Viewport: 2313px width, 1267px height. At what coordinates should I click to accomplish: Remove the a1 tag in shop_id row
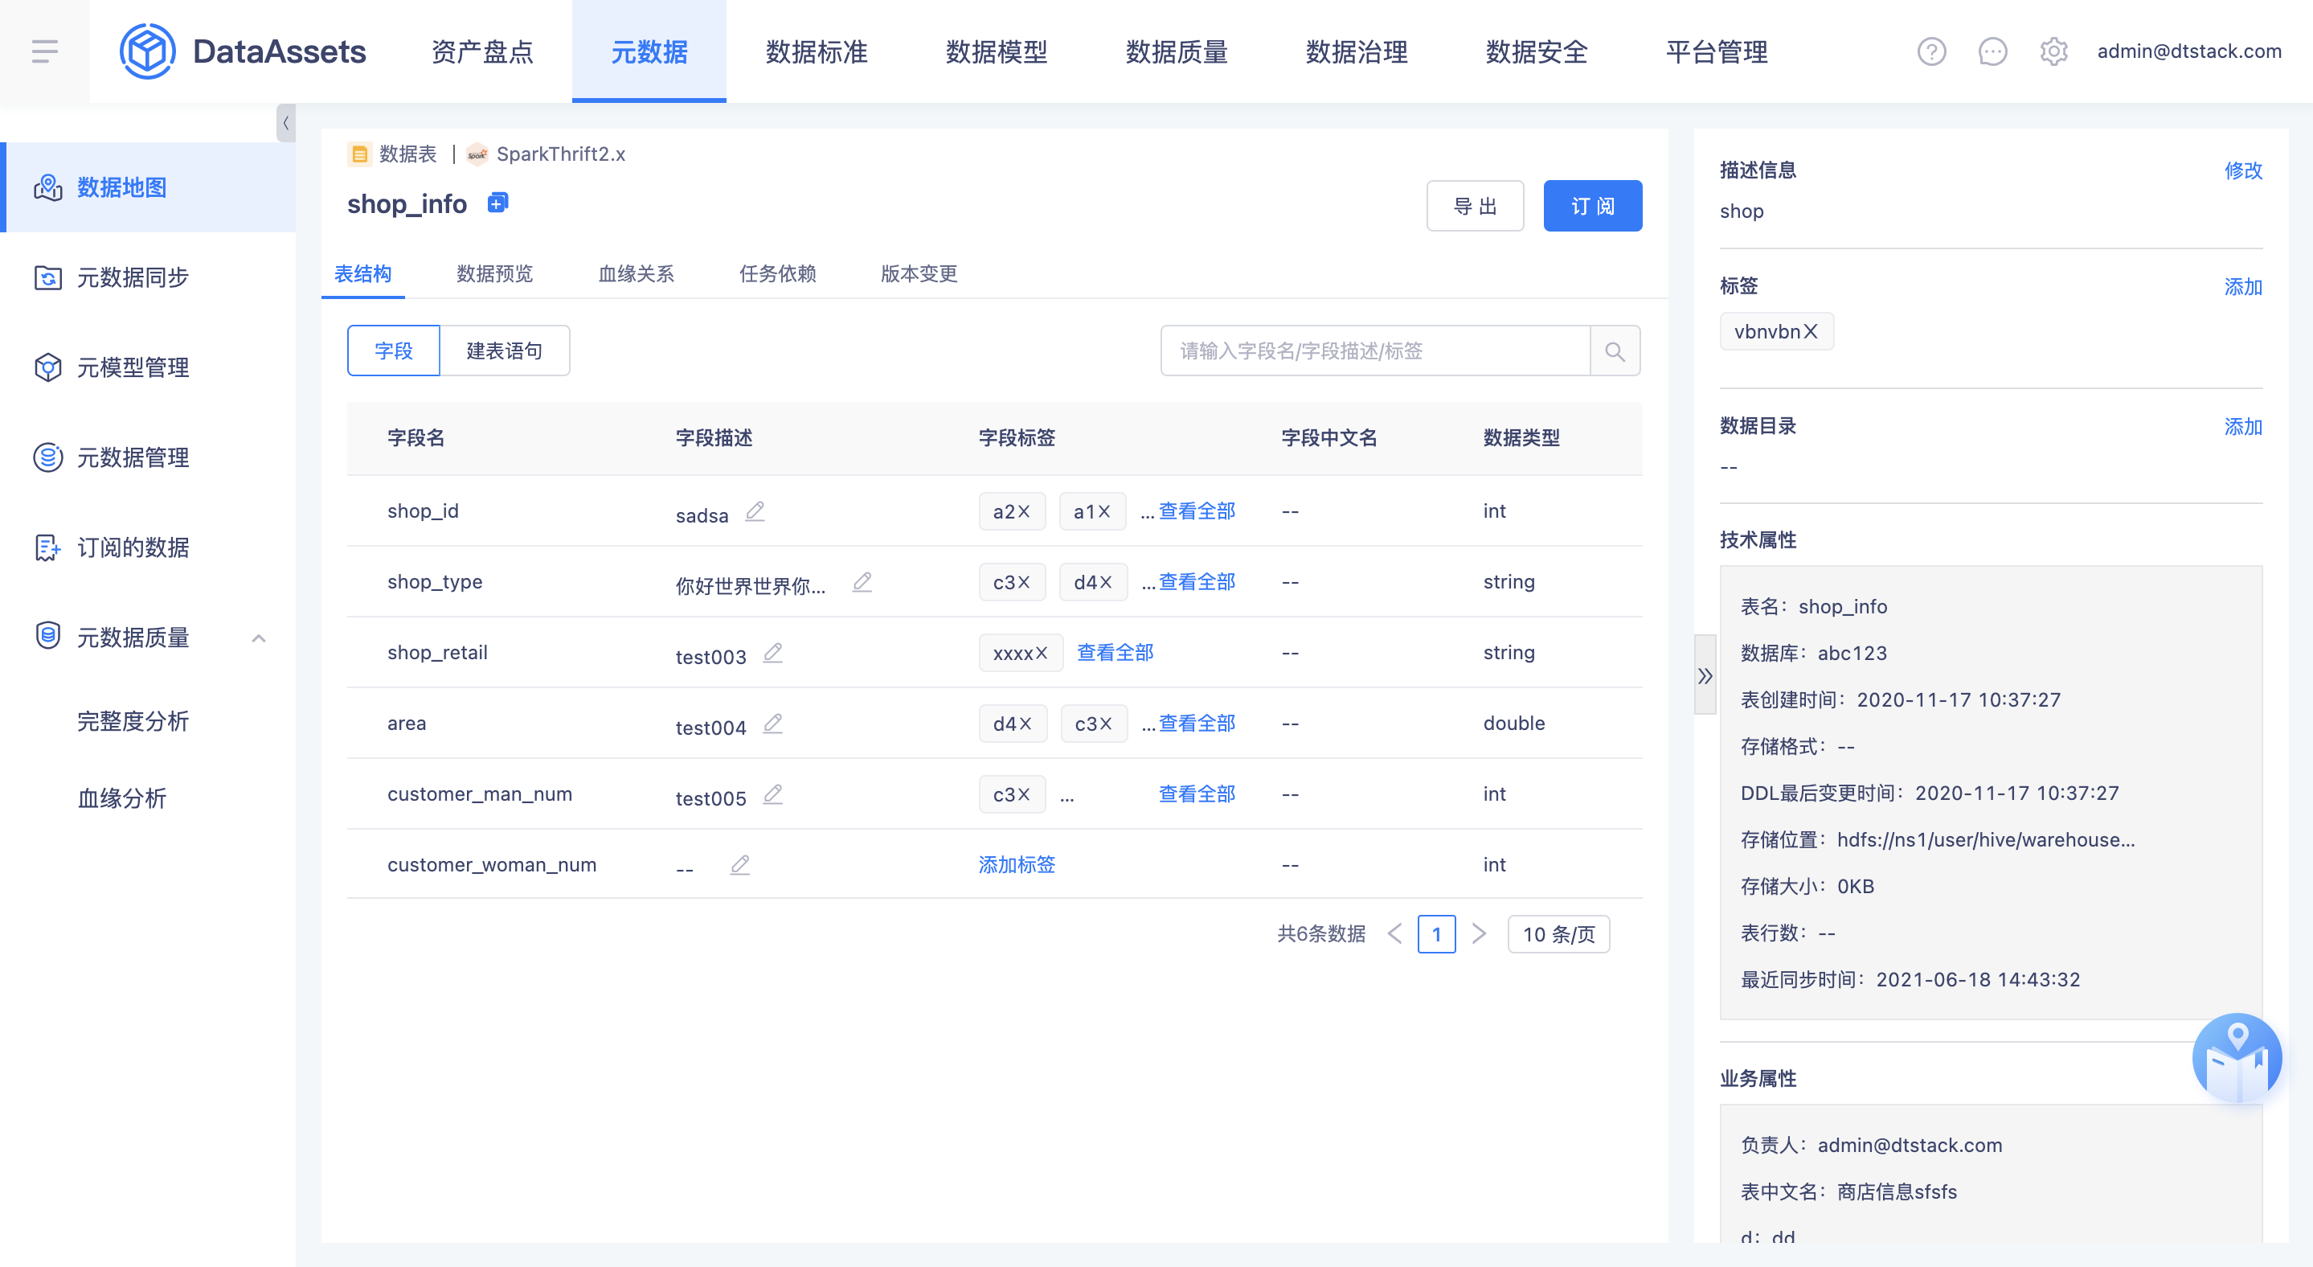pos(1104,511)
